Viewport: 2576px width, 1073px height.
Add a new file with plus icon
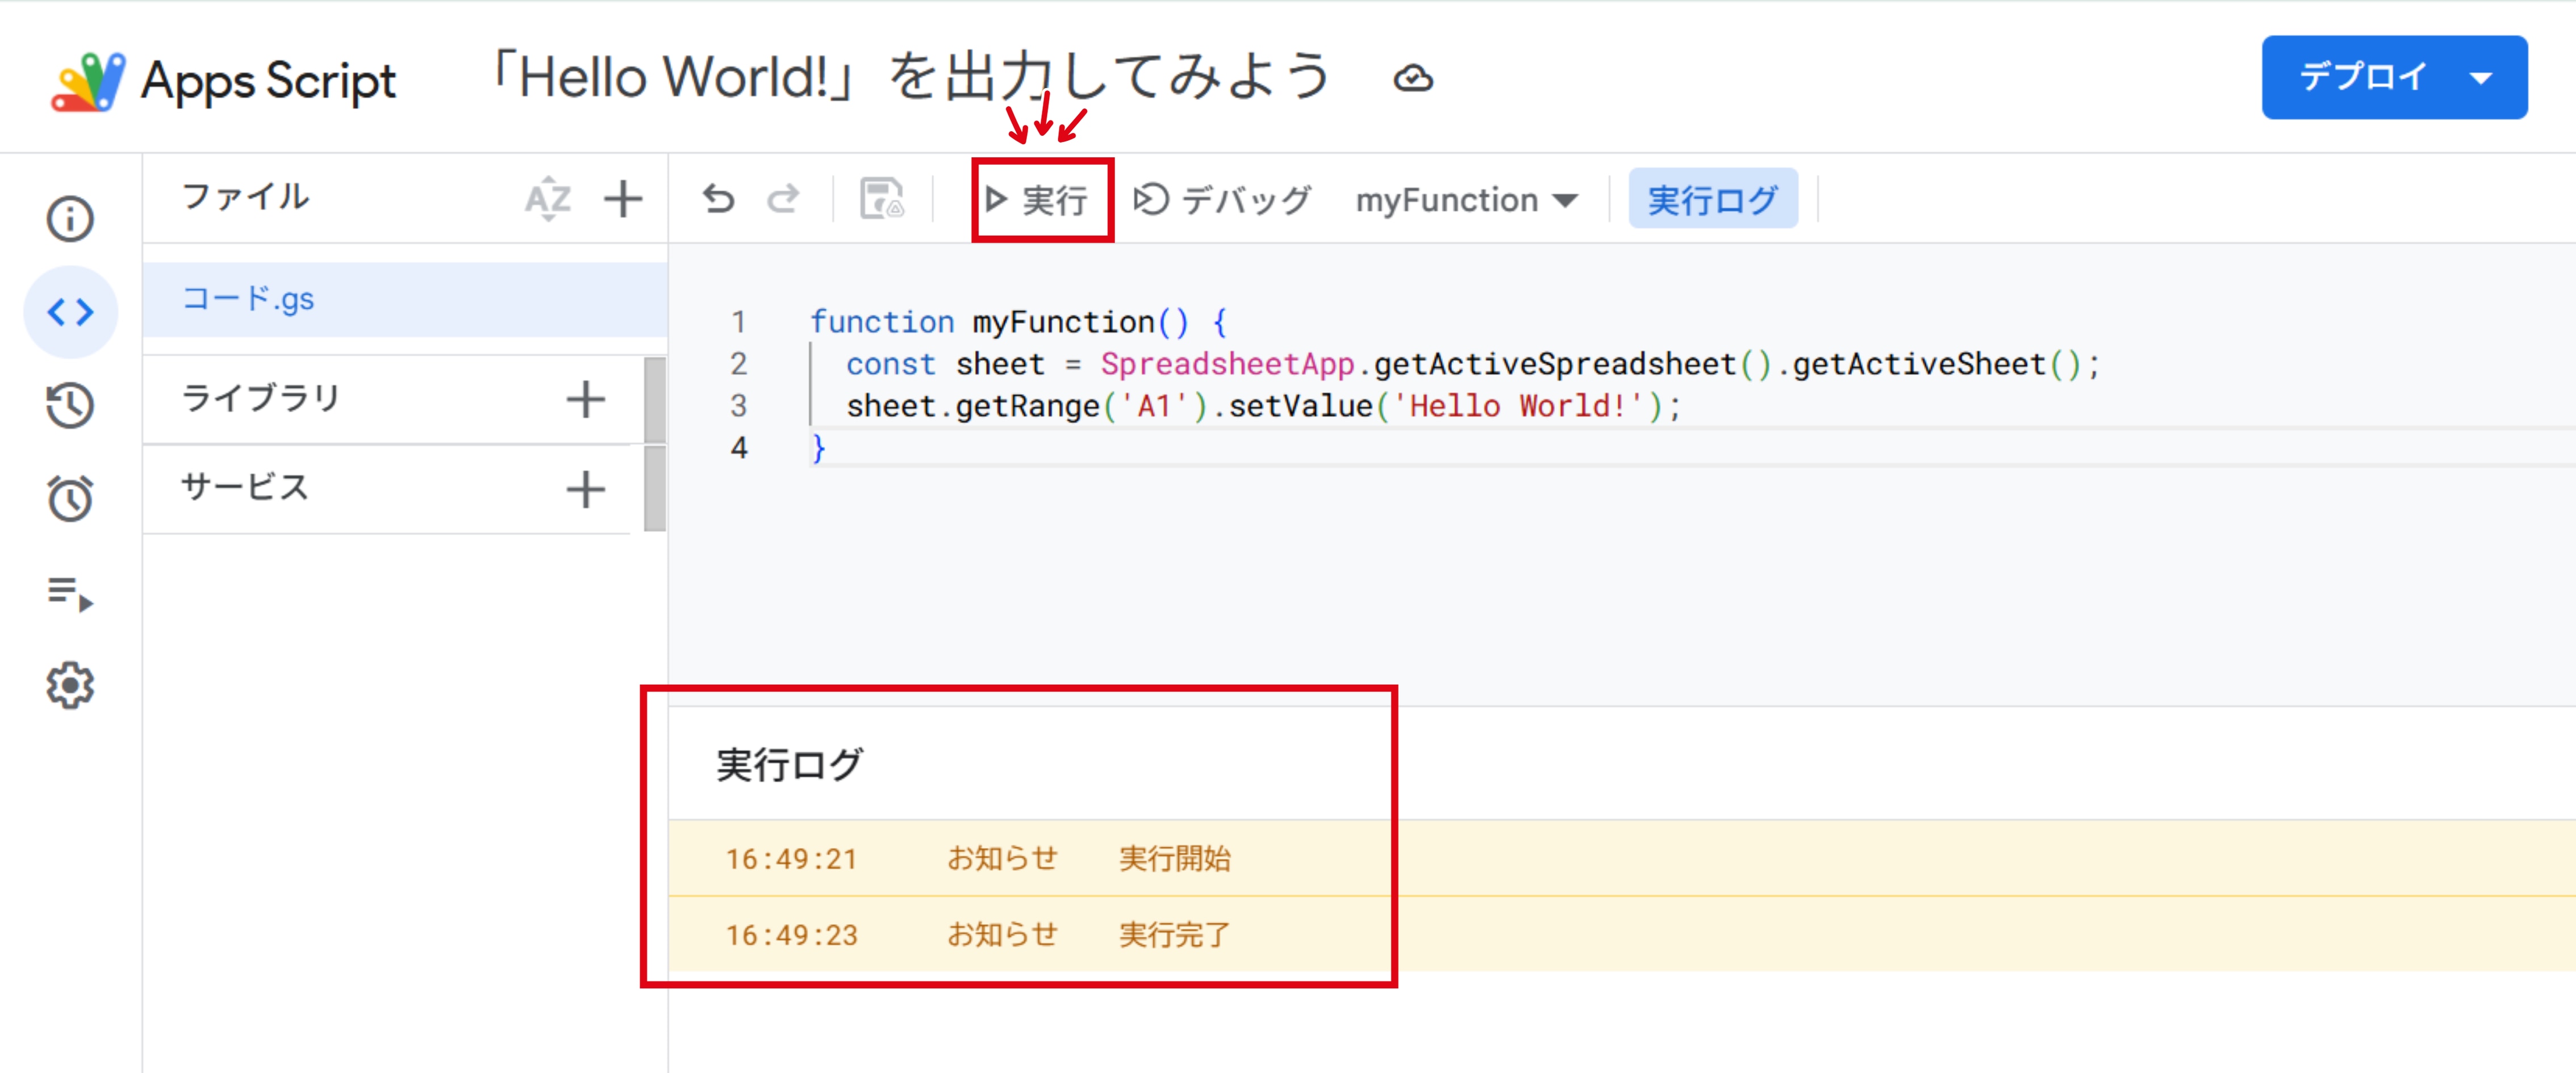622,199
